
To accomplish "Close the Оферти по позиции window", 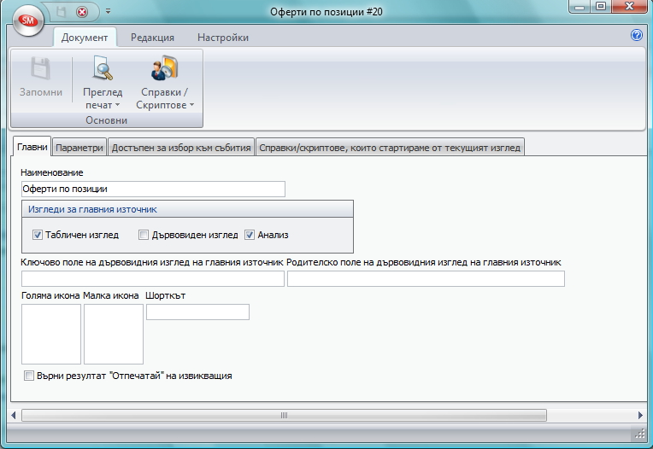I will [629, 7].
